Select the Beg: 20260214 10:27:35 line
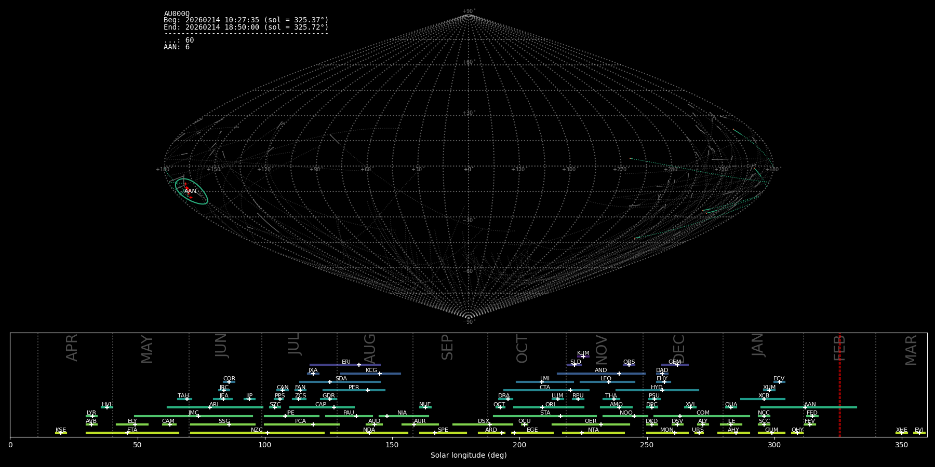Viewport: 935px width, 467px height. point(246,20)
